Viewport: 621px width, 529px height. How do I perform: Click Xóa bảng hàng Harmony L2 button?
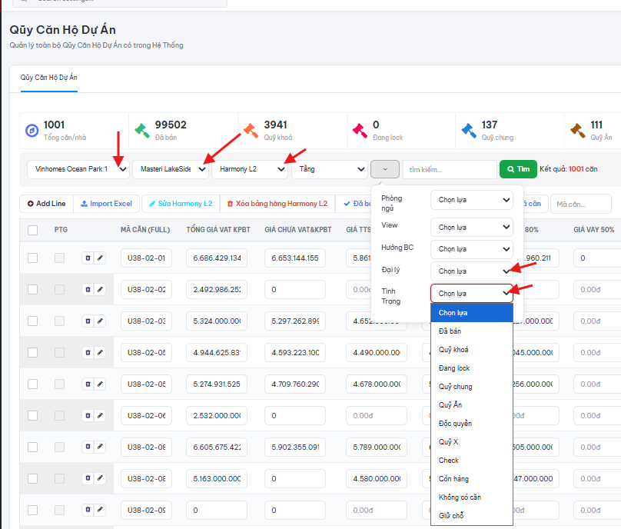pyautogui.click(x=277, y=204)
